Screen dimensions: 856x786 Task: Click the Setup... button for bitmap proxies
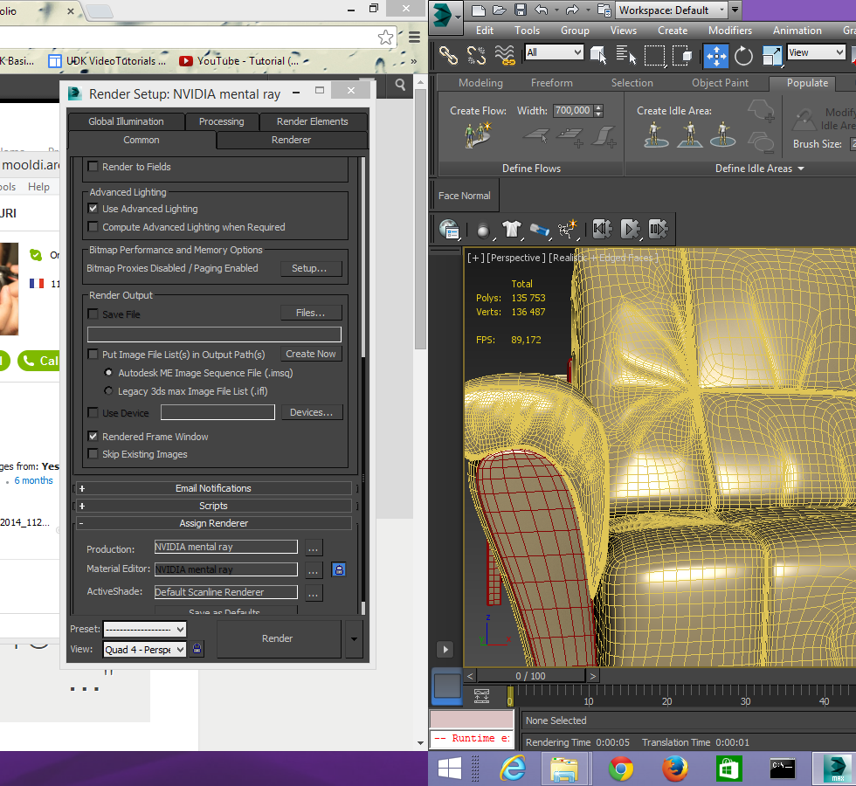(309, 268)
